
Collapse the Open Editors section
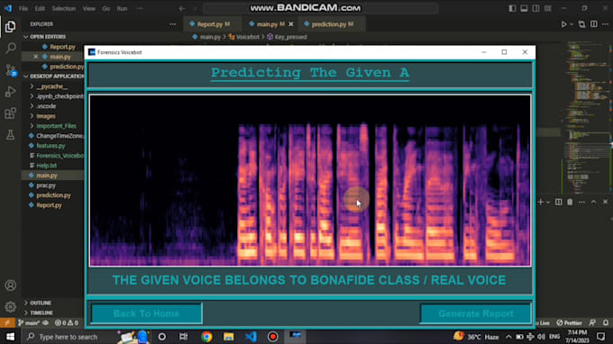coord(48,37)
